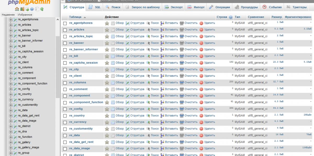The height and width of the screenshot is (156, 314).
Task: Click sidebar scrollbar up arrow
Action: click(x=58, y=20)
